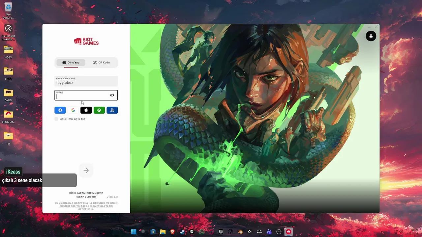
Task: Switch to the QR Kodu tab
Action: point(101,63)
